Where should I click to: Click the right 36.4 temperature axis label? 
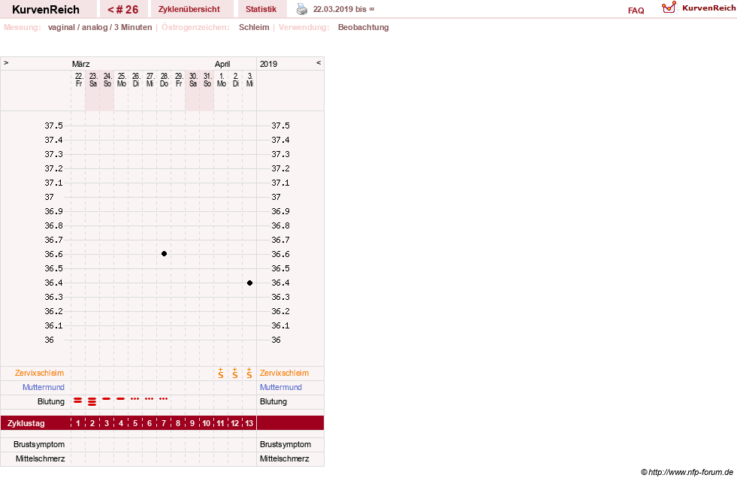pos(280,283)
